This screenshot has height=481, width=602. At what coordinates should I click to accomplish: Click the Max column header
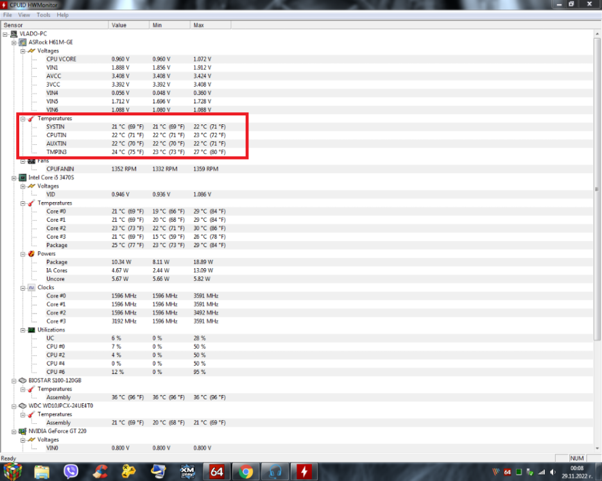point(211,25)
